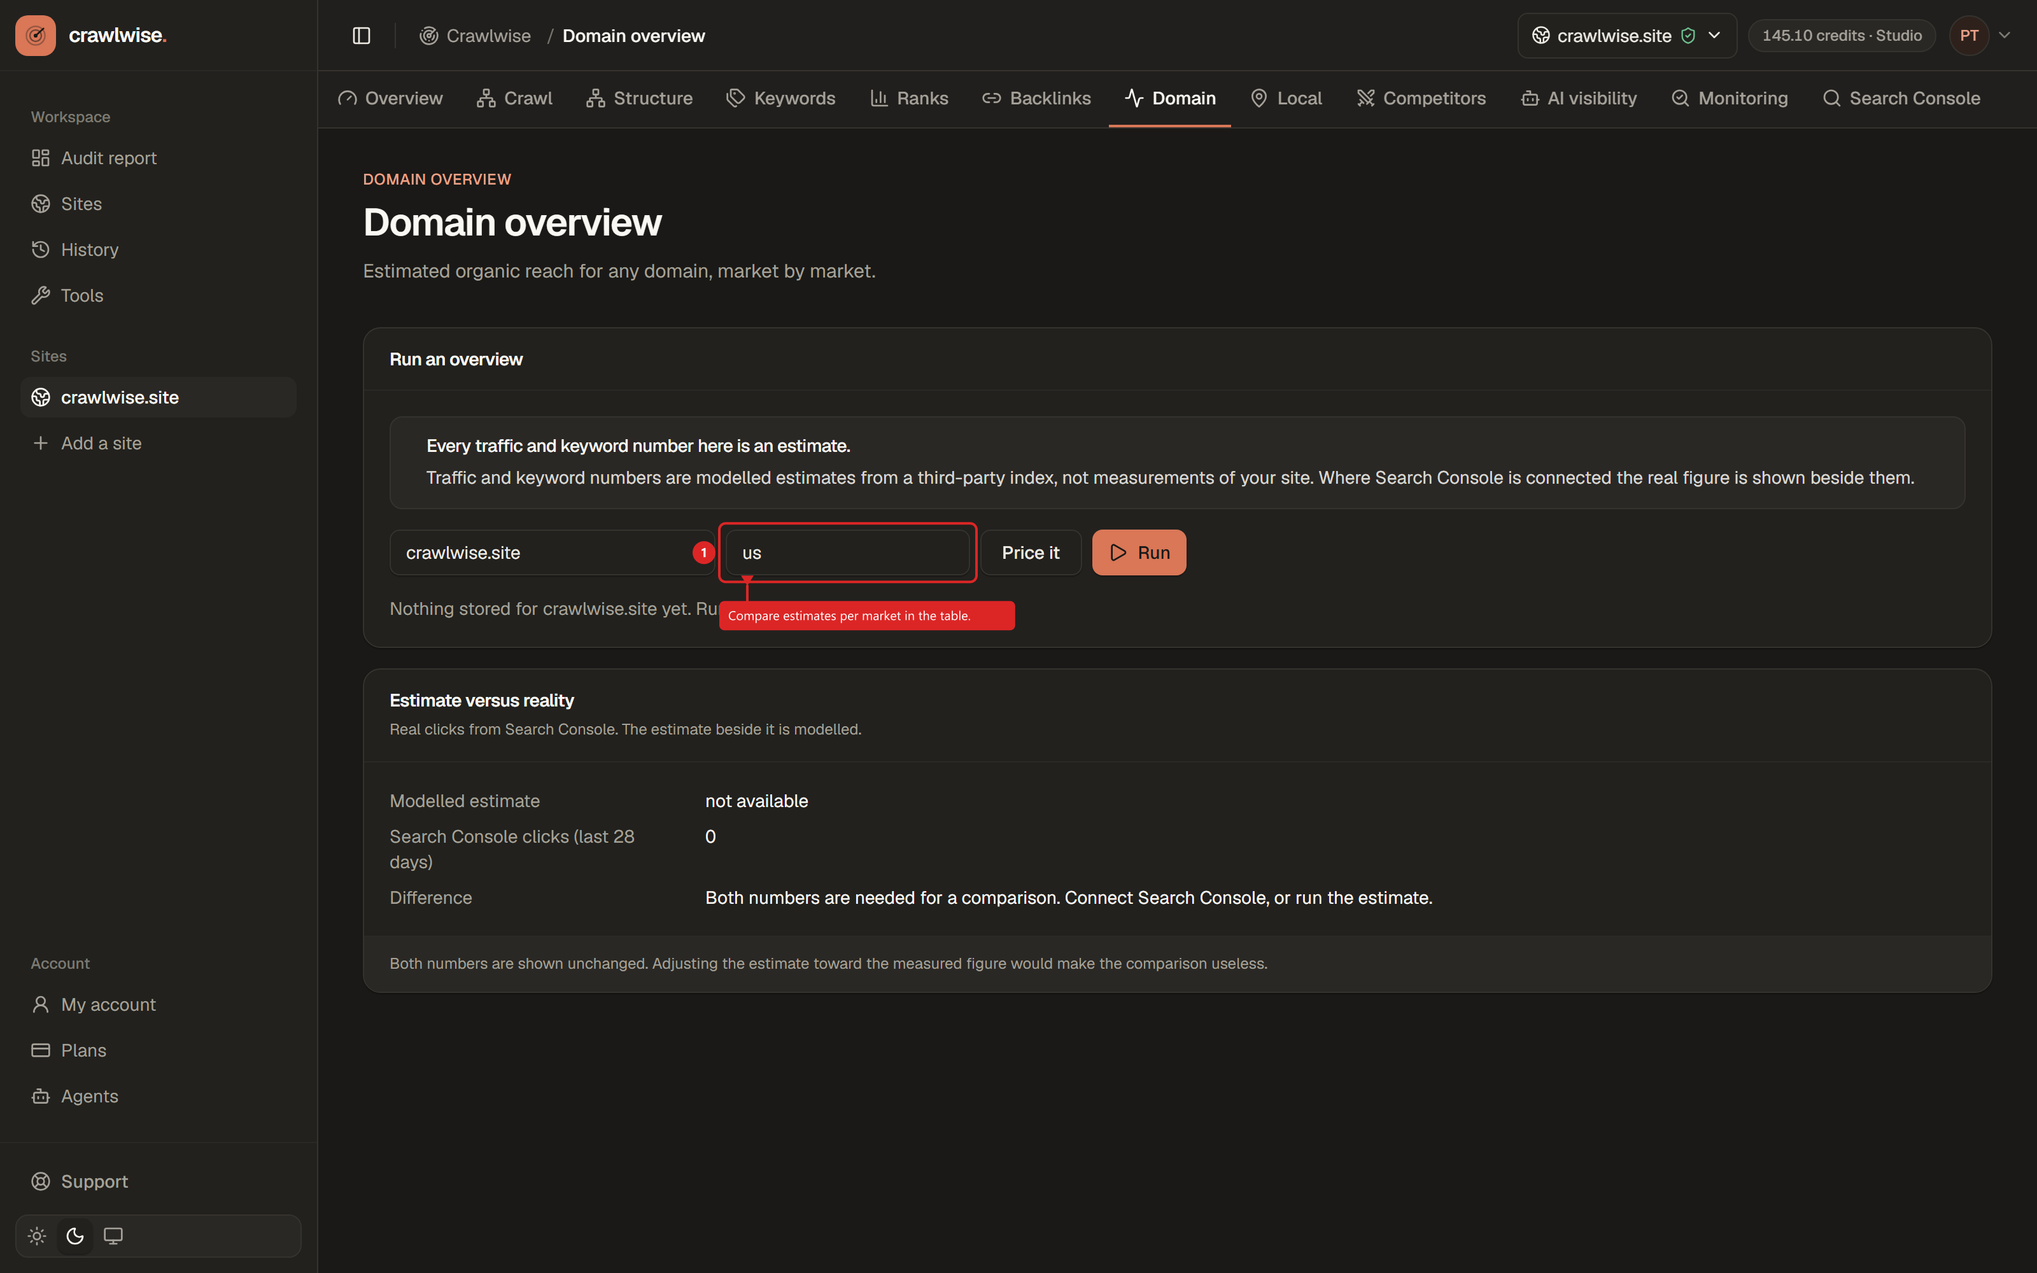
Task: Click the Backlinks chain icon
Action: (x=992, y=99)
